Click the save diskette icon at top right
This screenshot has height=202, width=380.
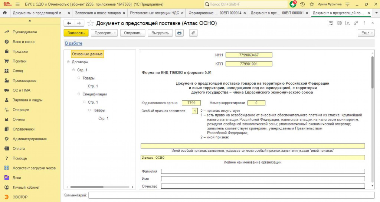pos(331,23)
